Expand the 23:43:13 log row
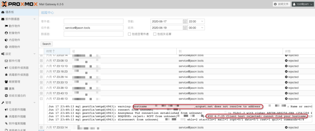Image resolution: width=315 pixels, height=131 pixels. point(42,93)
